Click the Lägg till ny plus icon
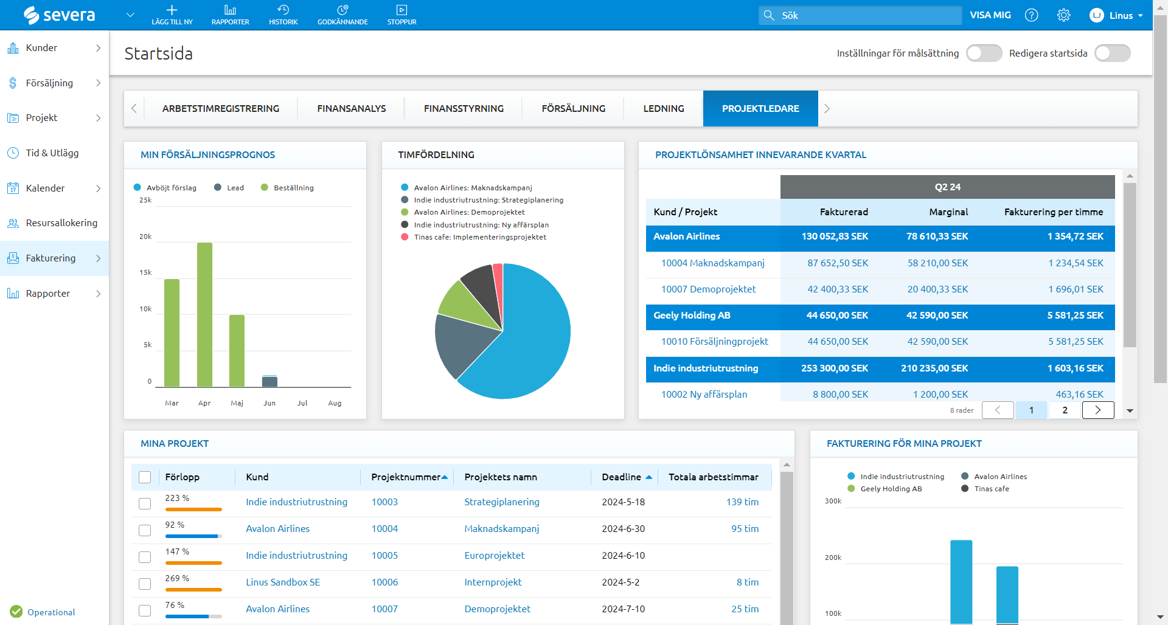Image resolution: width=1168 pixels, height=625 pixels. click(172, 10)
